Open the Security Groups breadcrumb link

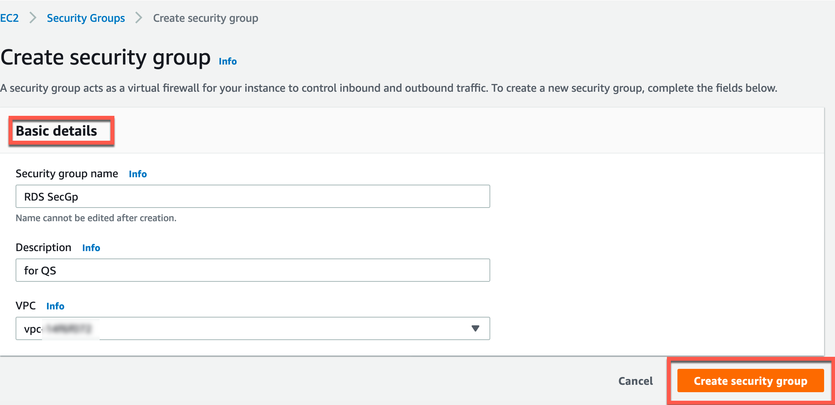click(86, 18)
